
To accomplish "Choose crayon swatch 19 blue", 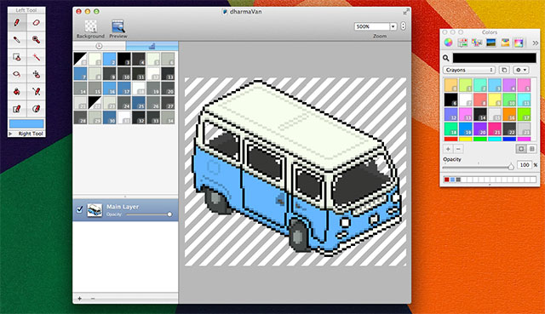I will click(466, 128).
